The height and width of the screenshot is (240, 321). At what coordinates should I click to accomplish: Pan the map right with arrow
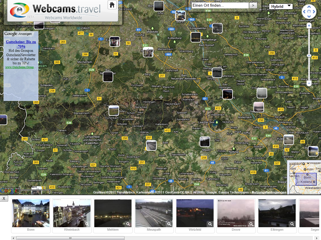[x=314, y=12]
